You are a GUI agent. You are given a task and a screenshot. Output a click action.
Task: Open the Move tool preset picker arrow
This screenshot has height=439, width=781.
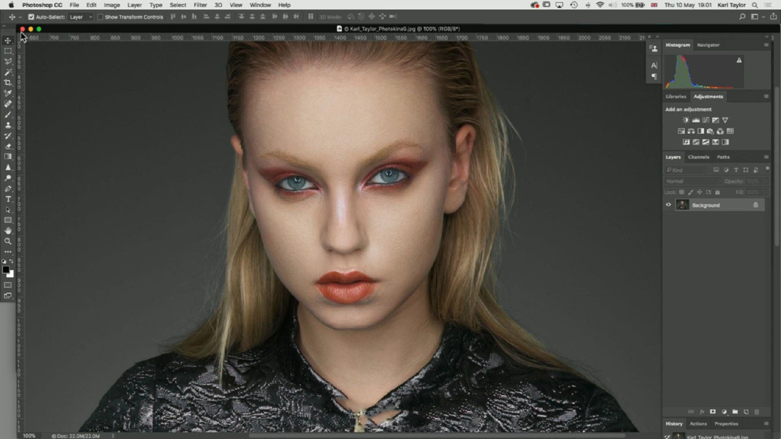click(x=20, y=17)
